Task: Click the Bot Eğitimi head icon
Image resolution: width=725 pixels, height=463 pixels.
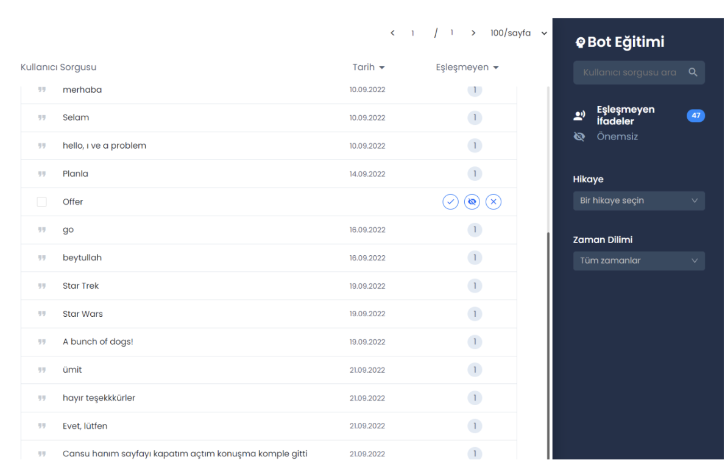Action: 580,43
